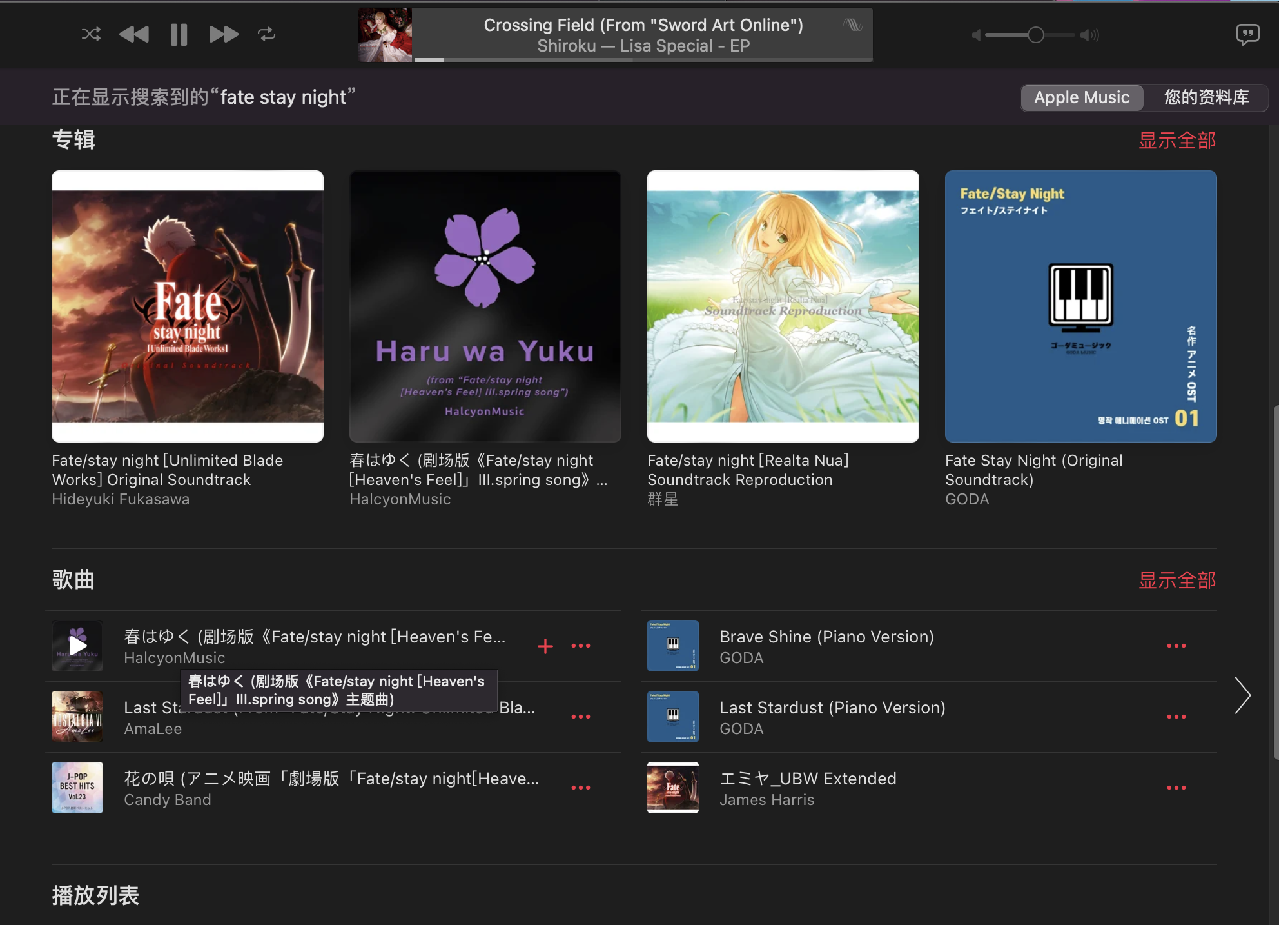
Task: Add 春はゆく song to library with plus icon
Action: (x=545, y=646)
